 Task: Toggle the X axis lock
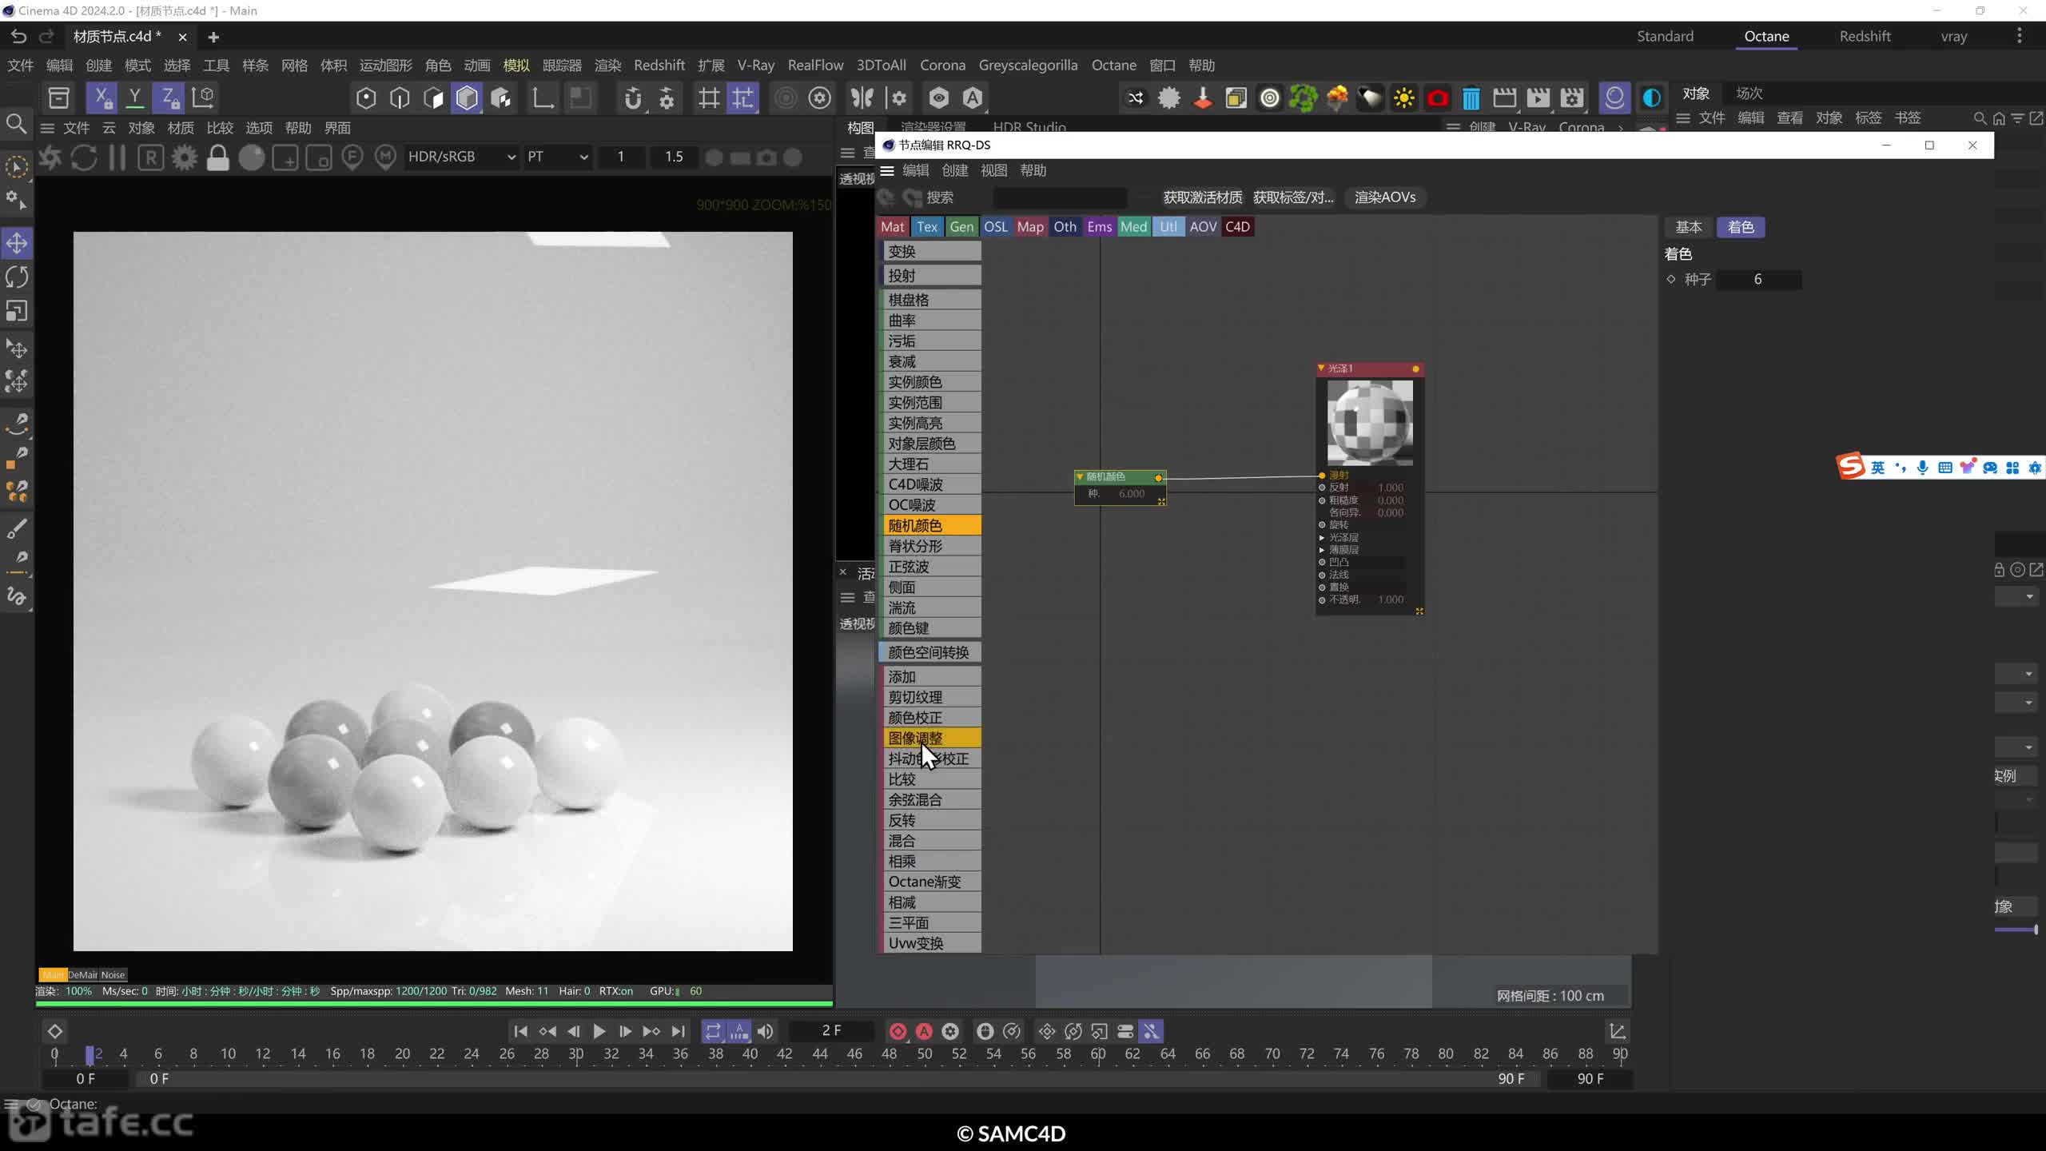pos(102,98)
